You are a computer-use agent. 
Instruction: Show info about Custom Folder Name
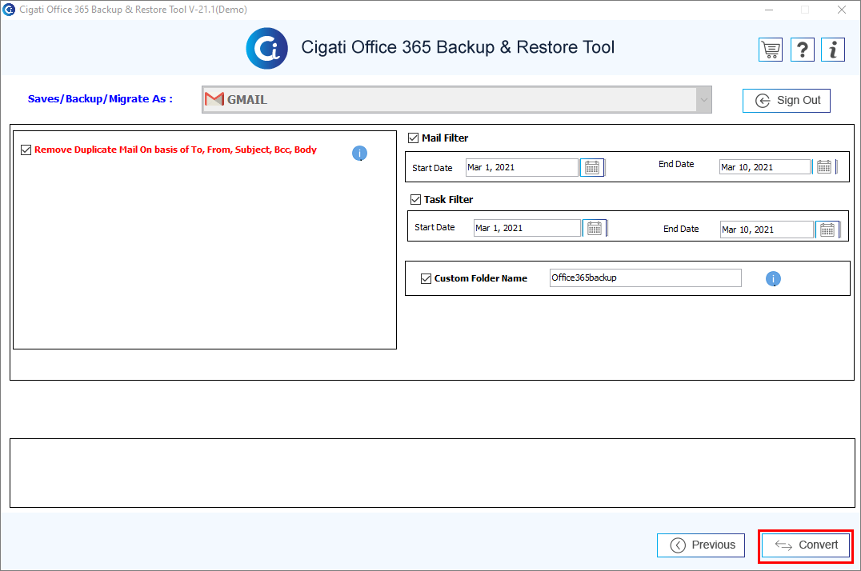pos(773,279)
